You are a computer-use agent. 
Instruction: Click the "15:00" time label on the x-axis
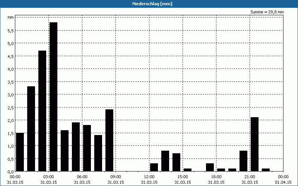[x=183, y=177]
